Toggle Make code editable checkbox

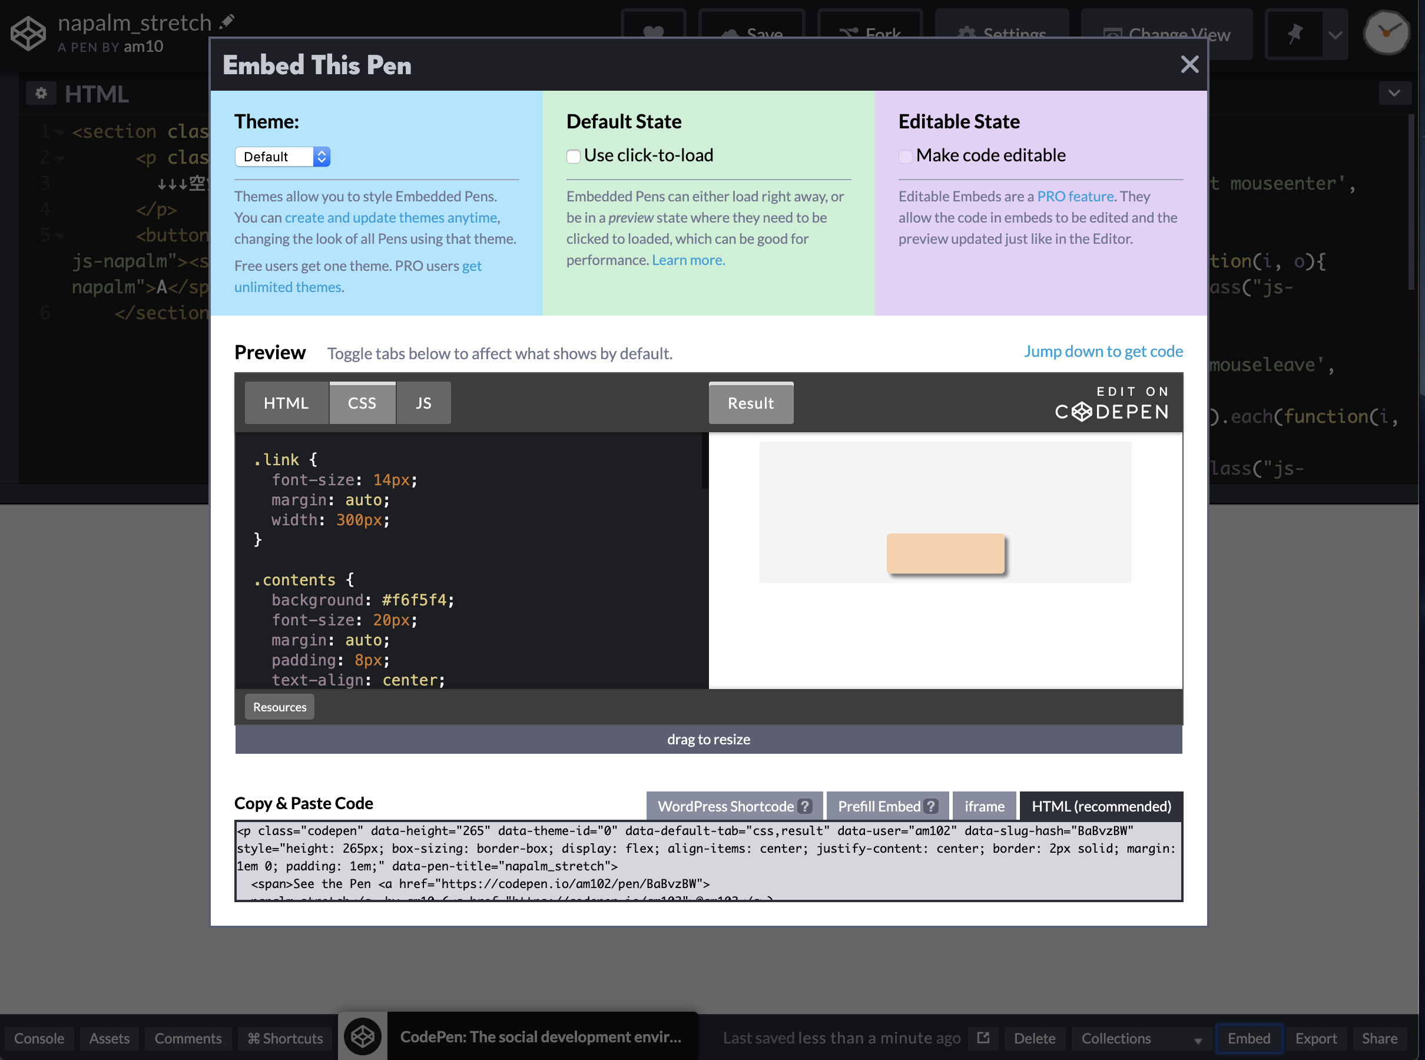click(905, 156)
